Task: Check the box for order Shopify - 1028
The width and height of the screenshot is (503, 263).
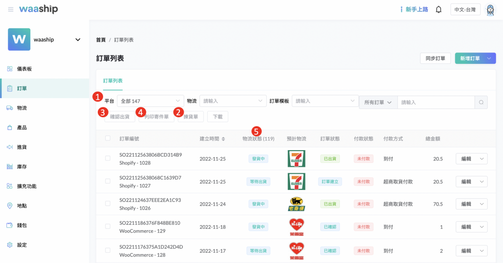Action: (108, 158)
